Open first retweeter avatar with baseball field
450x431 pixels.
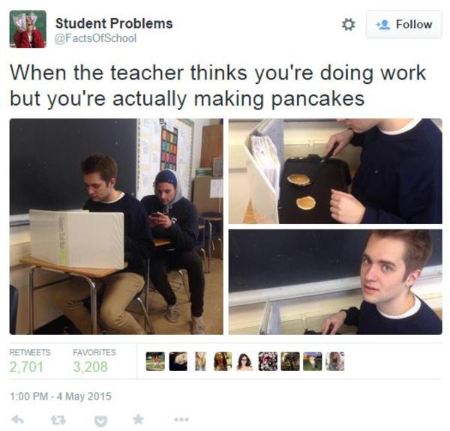pos(155,361)
